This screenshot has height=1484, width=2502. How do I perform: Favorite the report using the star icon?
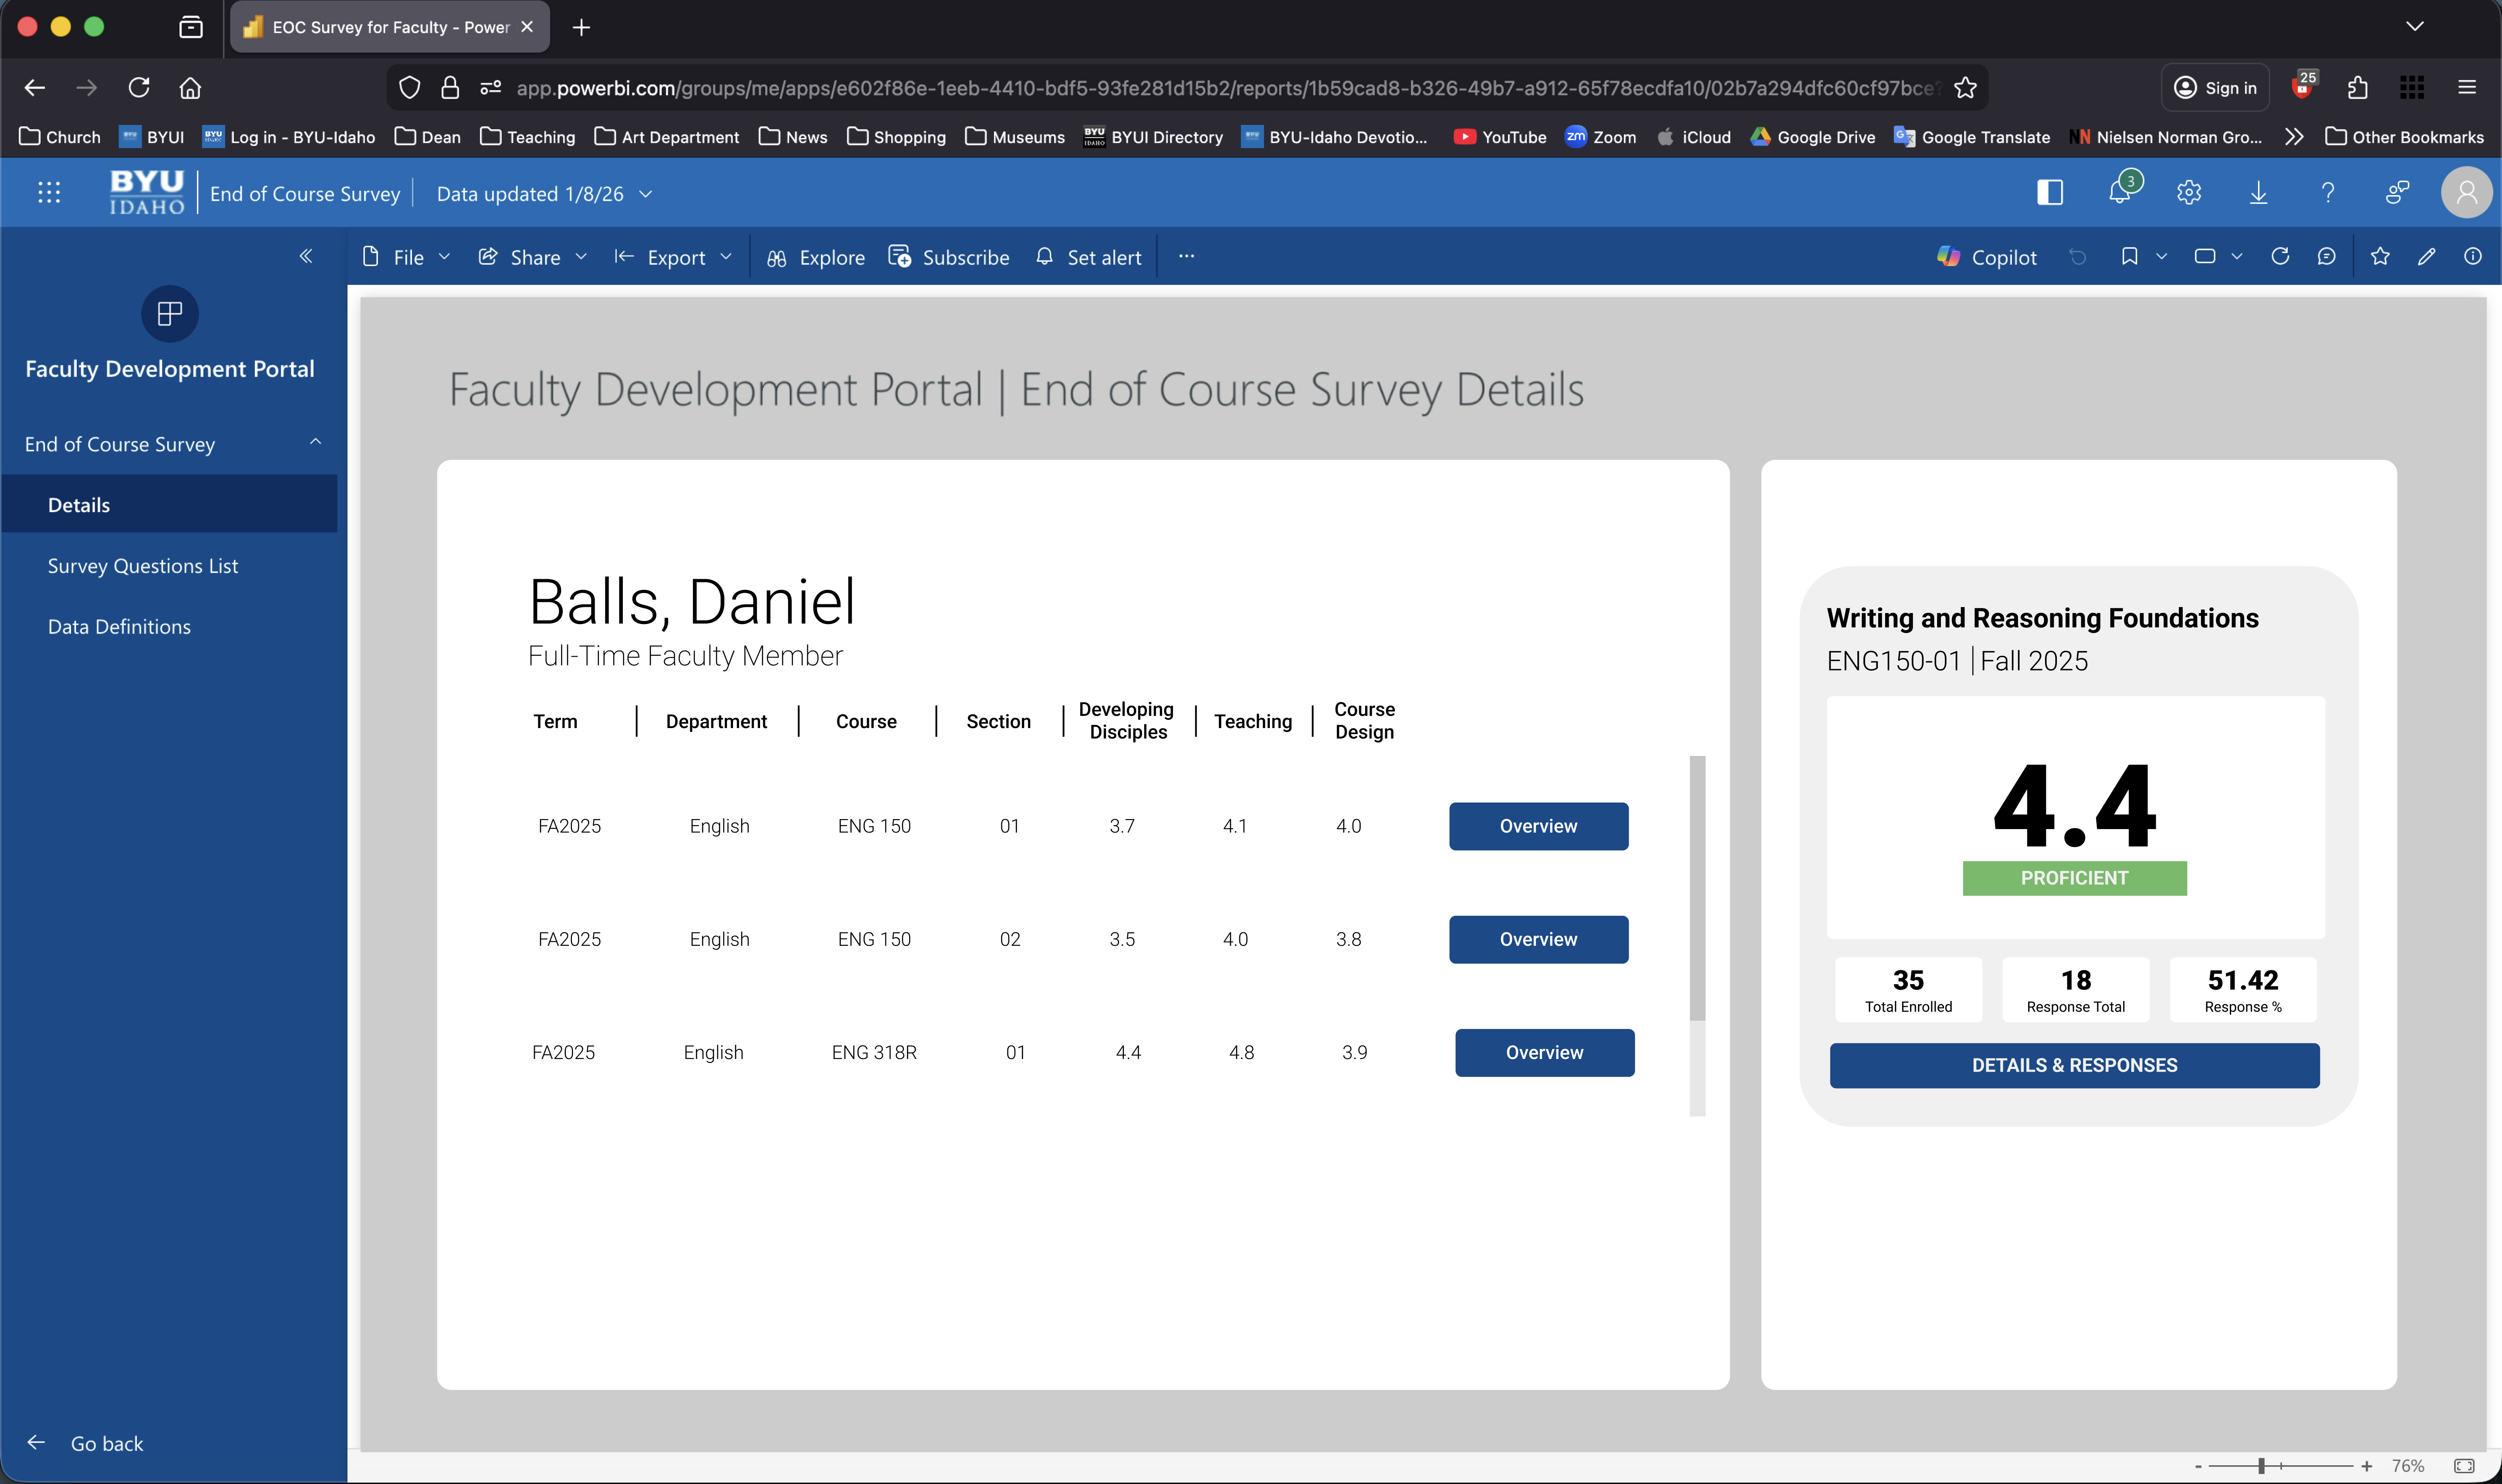pyautogui.click(x=2379, y=257)
